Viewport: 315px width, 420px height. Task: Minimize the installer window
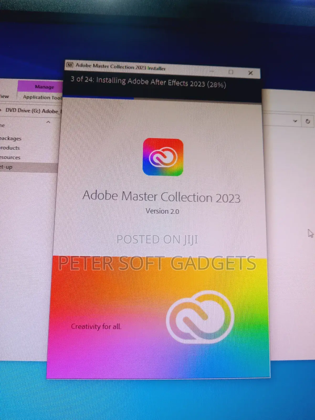coord(212,71)
